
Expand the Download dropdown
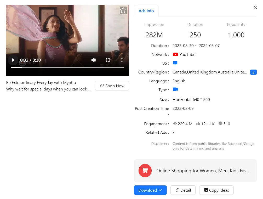point(150,190)
